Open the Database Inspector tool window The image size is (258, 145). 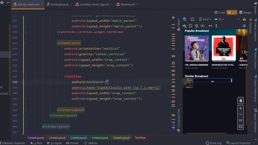[12, 143]
